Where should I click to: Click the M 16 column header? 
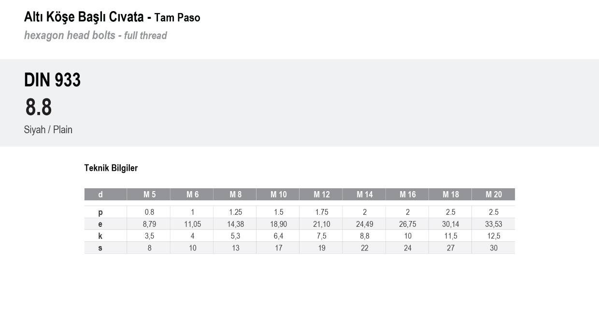407,194
